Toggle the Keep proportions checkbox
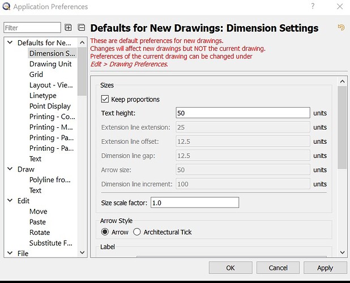 105,99
